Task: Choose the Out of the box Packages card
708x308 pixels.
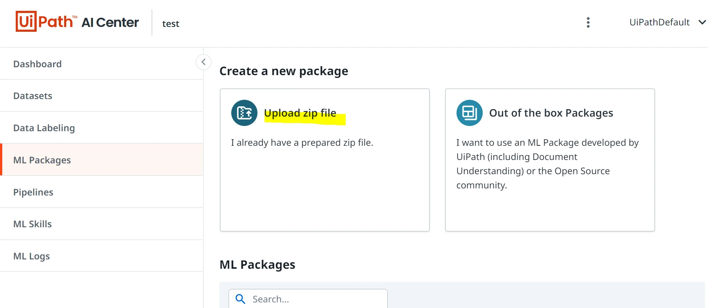Action: (550, 160)
